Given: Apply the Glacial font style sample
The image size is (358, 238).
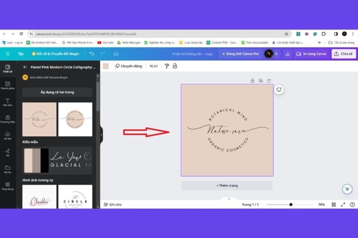Looking at the screenshot, I should 71,161.
